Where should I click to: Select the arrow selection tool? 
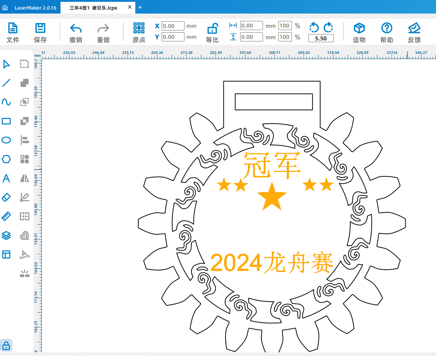click(x=7, y=64)
